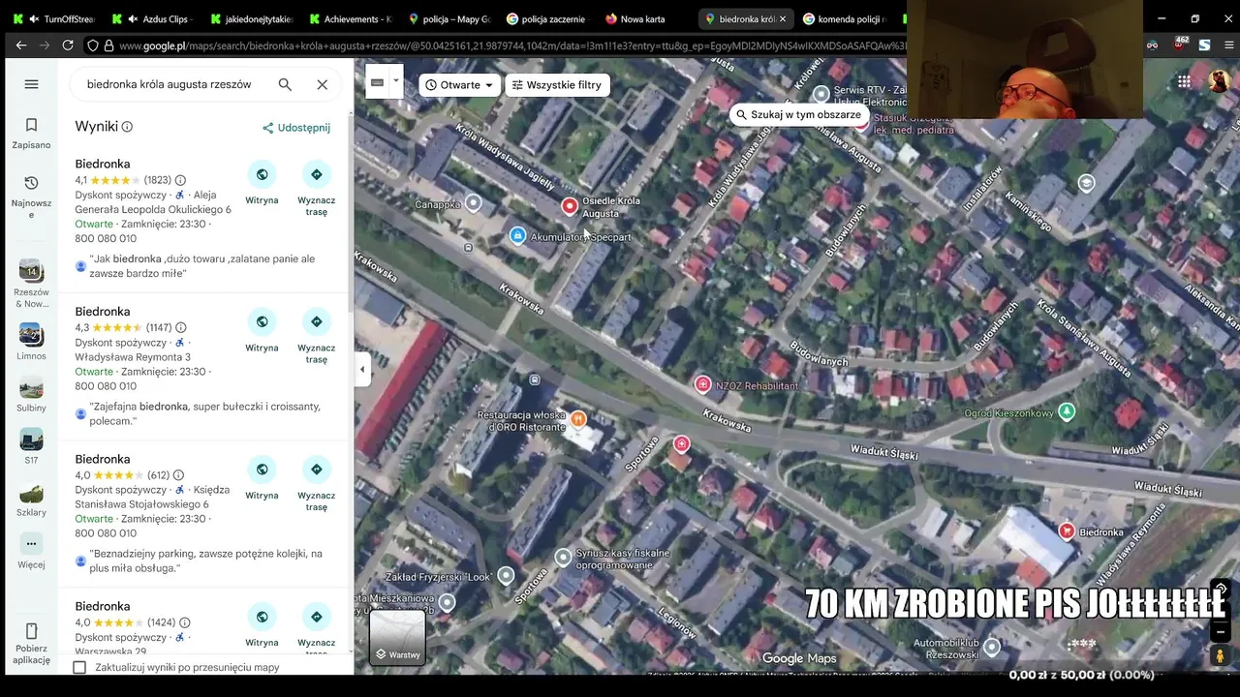Click the Ogród Kieszonkowy park marker
Viewport: 1240px width, 697px height.
[x=1067, y=411]
